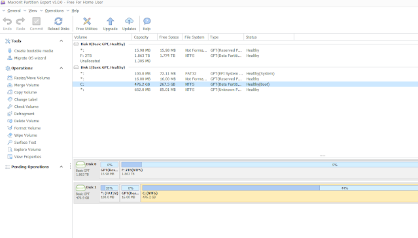Click the pane splitter dots handle
Image resolution: width=418 pixels, height=238 pixels.
(322, 156)
